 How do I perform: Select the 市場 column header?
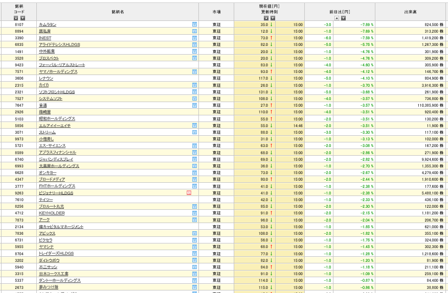pyautogui.click(x=216, y=12)
